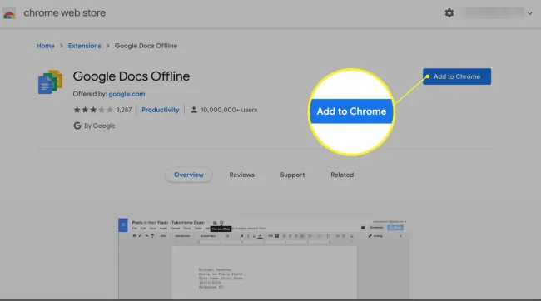Screen dimensions: 541x301
Task: Open the Productivity category link
Action: click(x=161, y=110)
